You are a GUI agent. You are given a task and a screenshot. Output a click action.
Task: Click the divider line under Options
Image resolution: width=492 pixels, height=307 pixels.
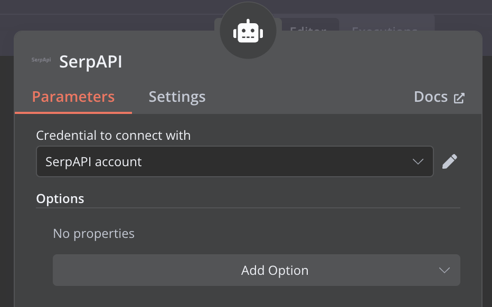248,208
